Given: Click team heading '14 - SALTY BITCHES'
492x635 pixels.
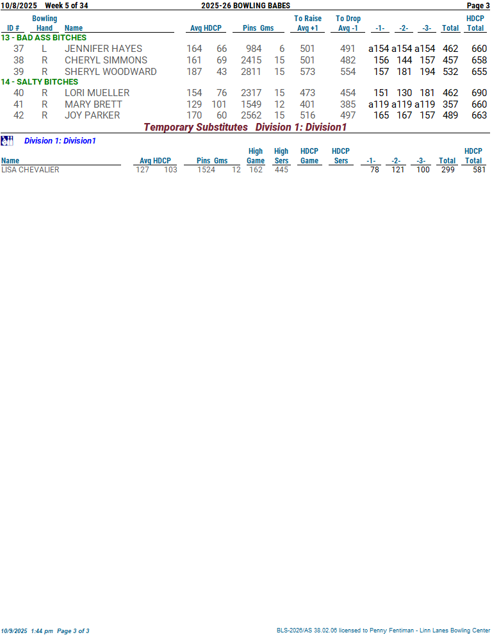Looking at the screenshot, I should [40, 82].
